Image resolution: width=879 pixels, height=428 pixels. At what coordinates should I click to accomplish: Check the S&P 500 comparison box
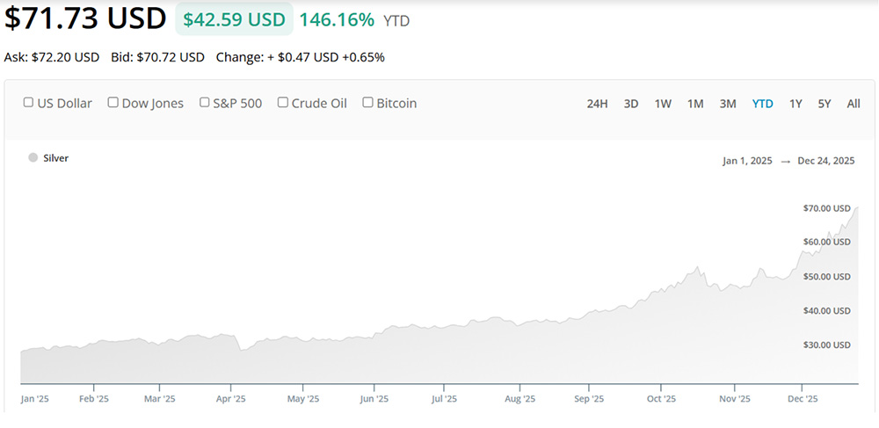point(205,103)
